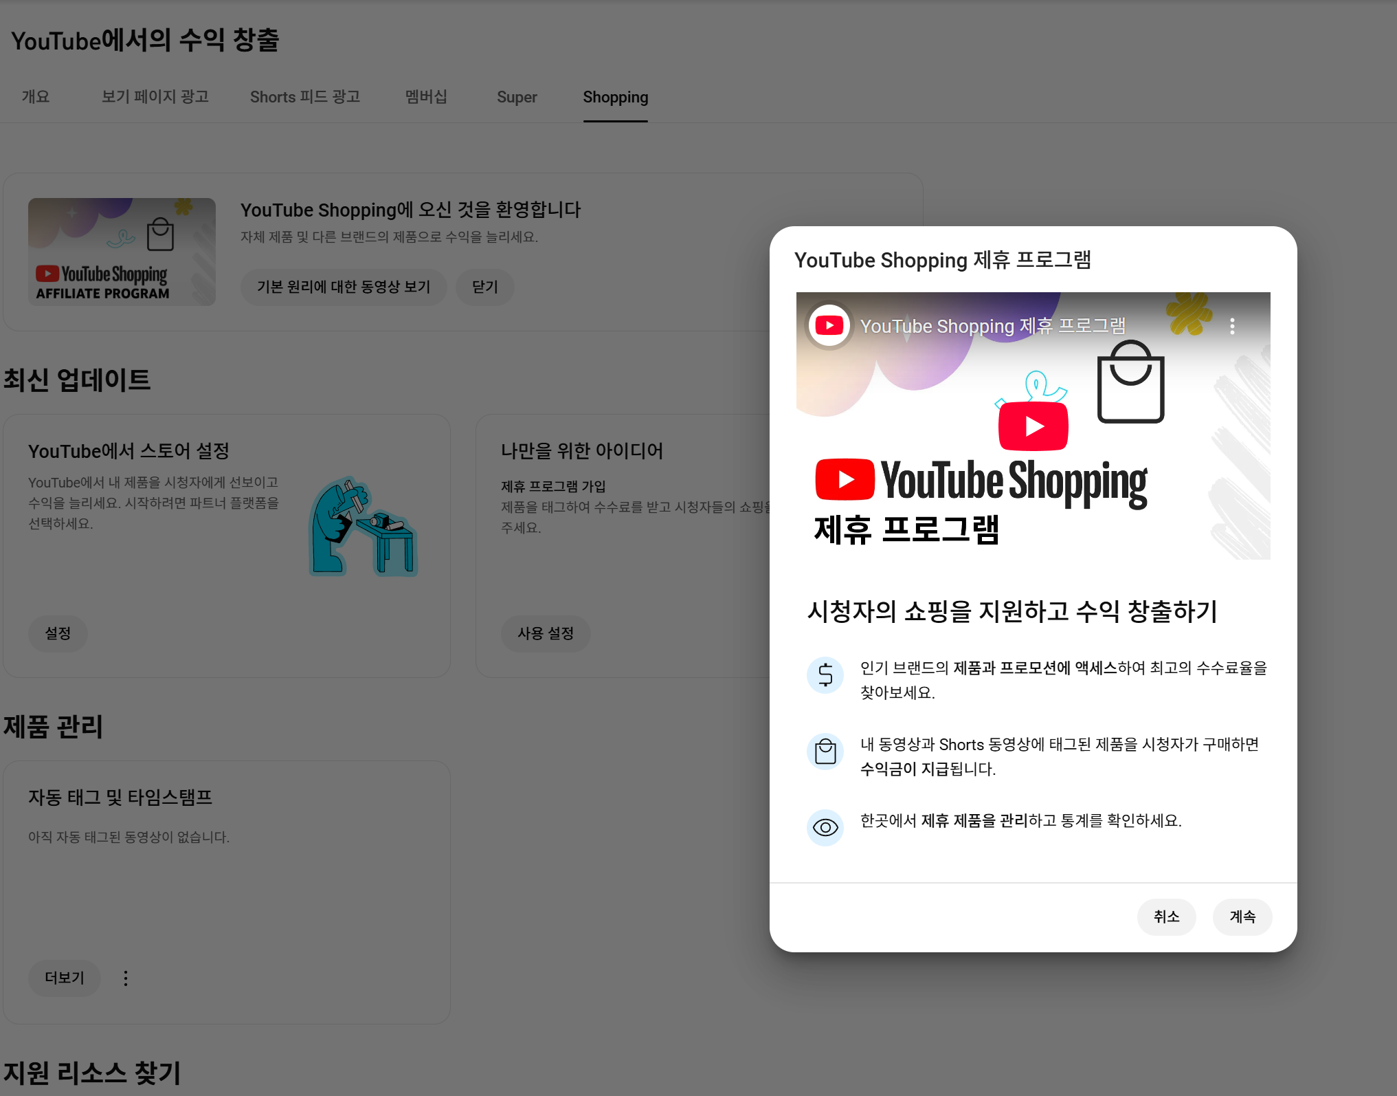Click the YouTube Shopping Affiliate Program thumbnail
The height and width of the screenshot is (1096, 1397).
[122, 252]
